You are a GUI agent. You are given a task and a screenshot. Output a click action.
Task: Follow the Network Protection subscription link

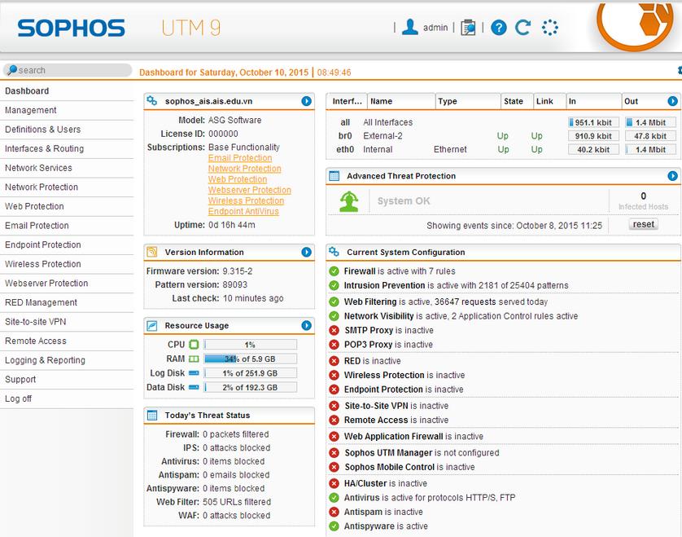244,169
